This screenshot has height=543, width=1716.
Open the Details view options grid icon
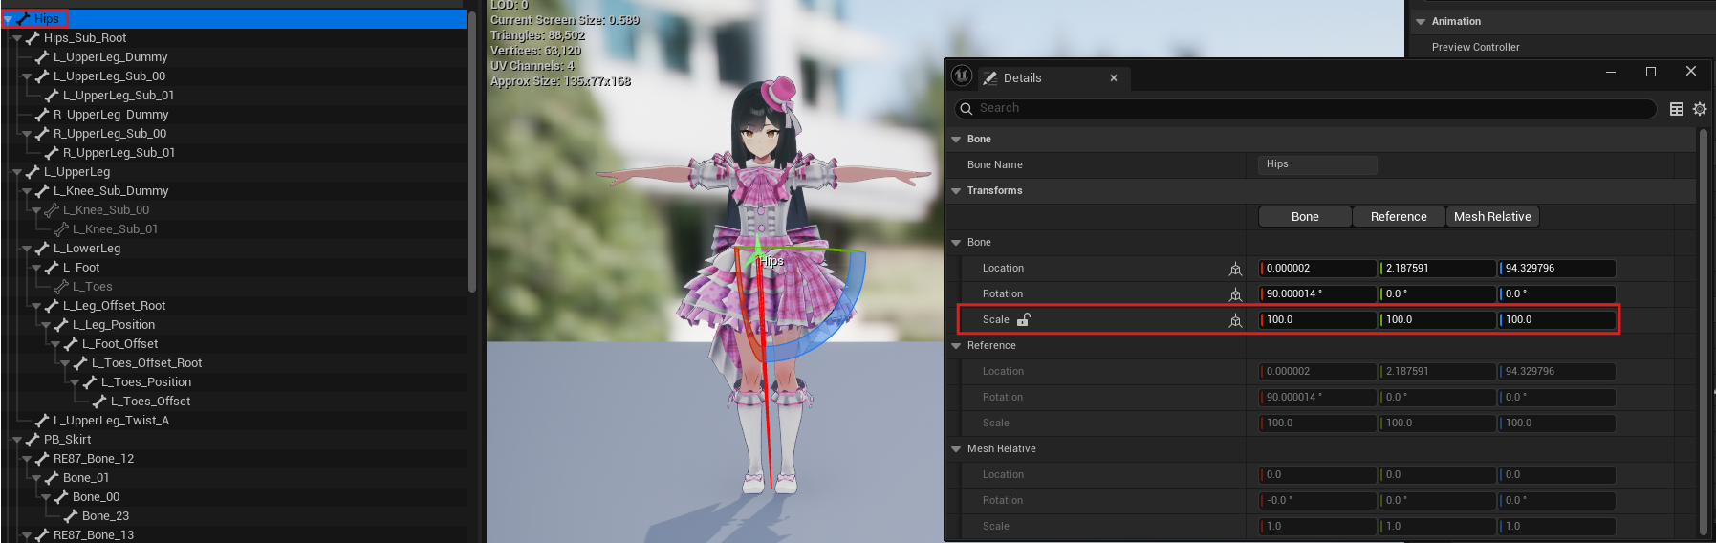[x=1677, y=109]
